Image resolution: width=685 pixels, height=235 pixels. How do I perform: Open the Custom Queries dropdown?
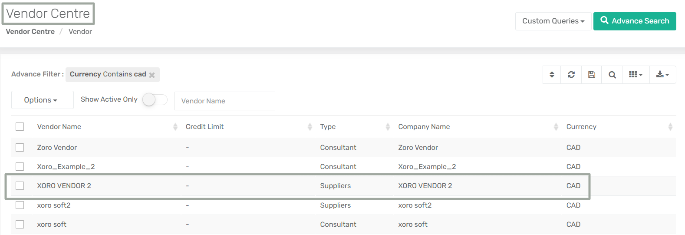coord(553,21)
